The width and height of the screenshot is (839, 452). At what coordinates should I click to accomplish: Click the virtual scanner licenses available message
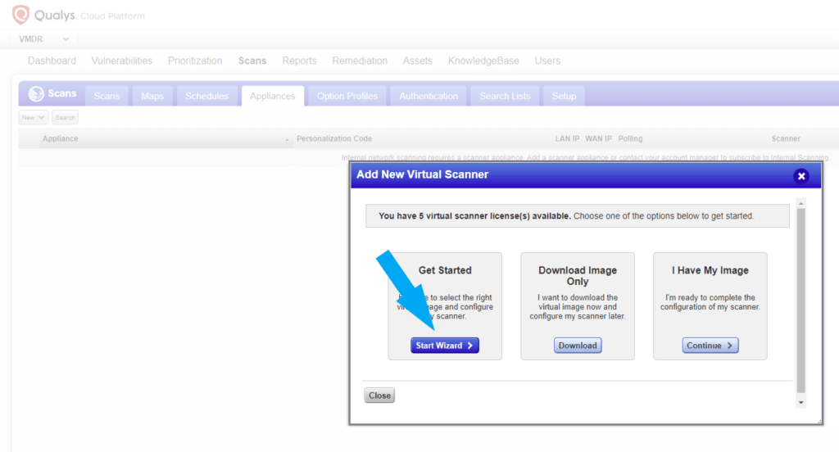pos(578,216)
